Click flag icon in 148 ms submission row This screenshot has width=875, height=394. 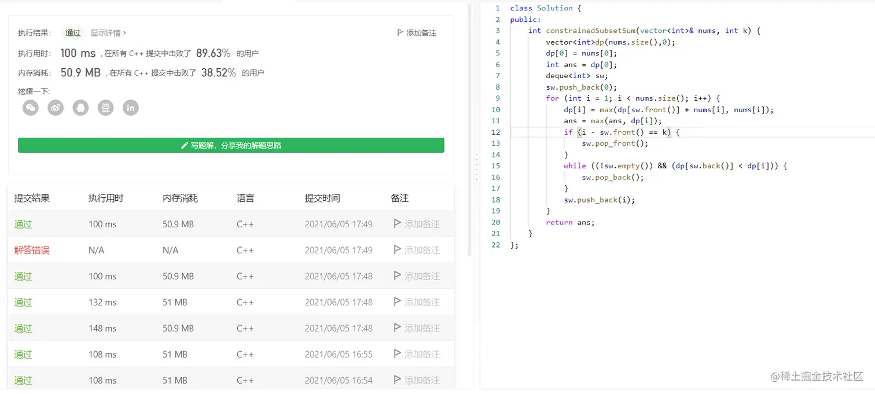[397, 328]
